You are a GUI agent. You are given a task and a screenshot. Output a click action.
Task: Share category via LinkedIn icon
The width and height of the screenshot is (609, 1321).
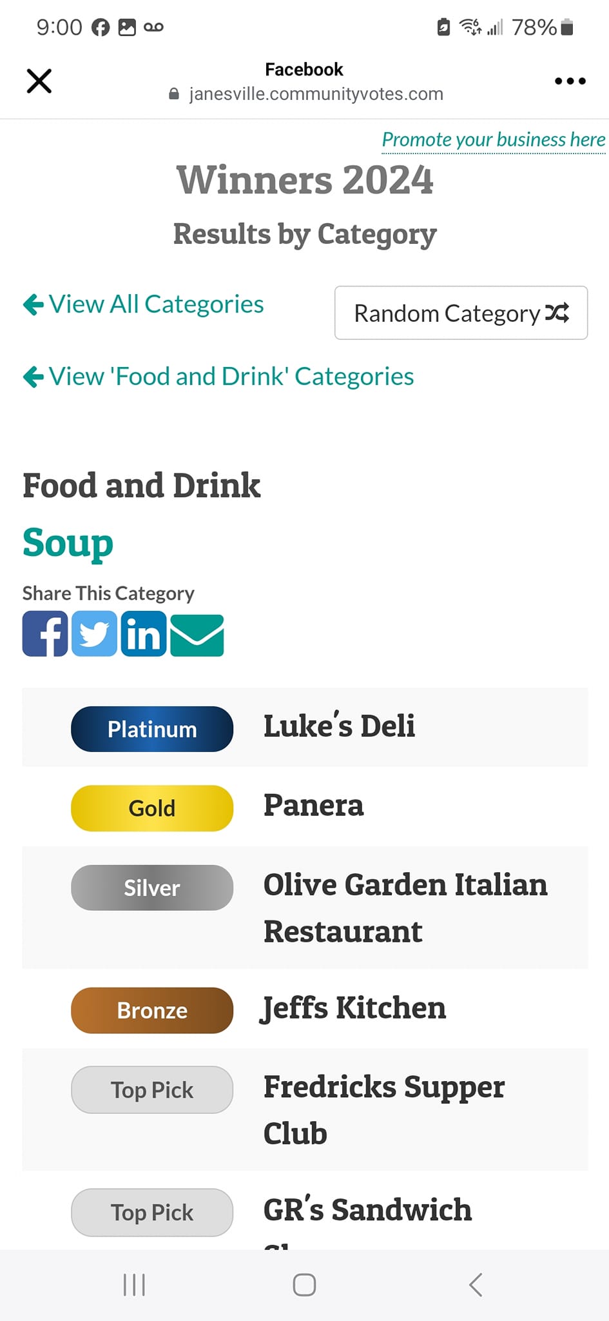click(x=144, y=634)
